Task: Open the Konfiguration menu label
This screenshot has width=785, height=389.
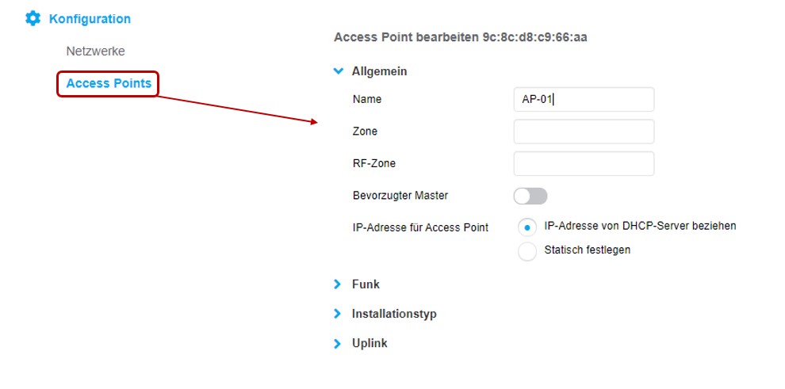Action: [x=90, y=19]
